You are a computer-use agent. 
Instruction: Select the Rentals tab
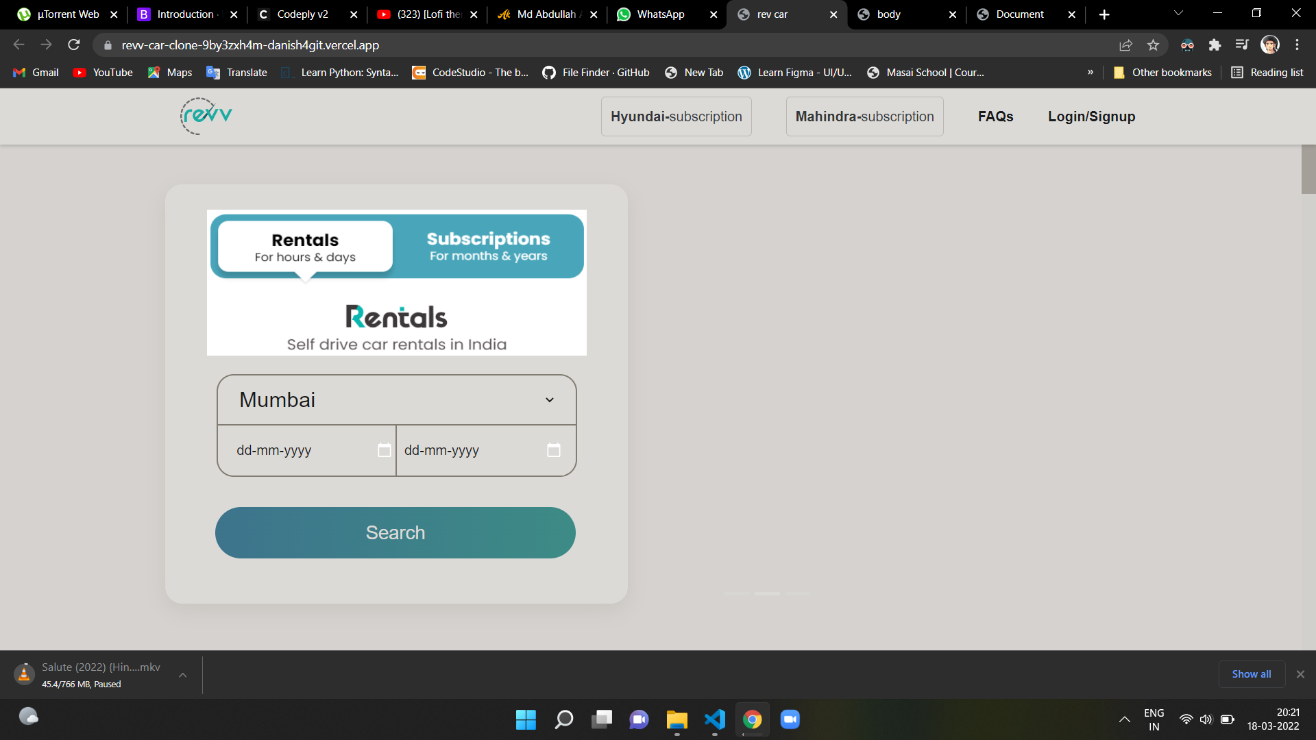coord(305,247)
